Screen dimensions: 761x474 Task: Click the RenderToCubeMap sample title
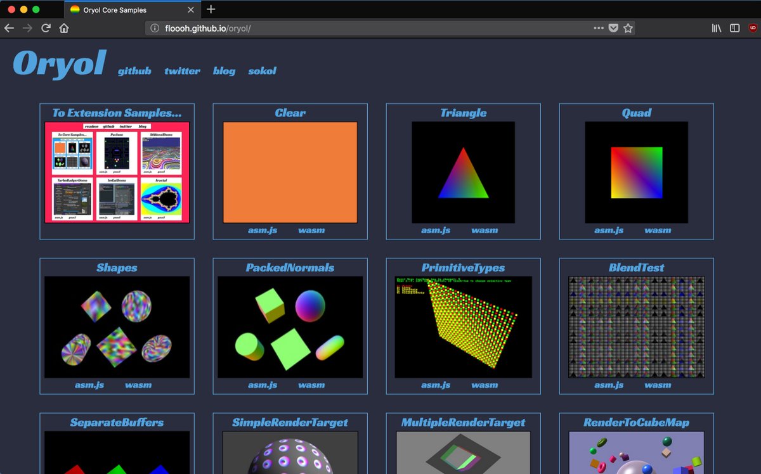[637, 422]
